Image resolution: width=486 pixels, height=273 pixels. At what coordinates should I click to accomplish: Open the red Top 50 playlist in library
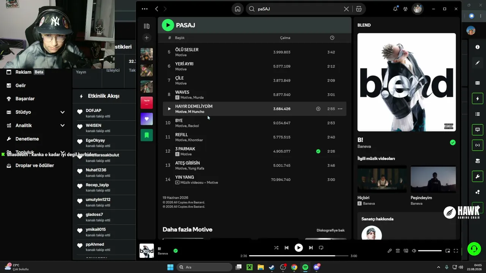[x=147, y=103]
